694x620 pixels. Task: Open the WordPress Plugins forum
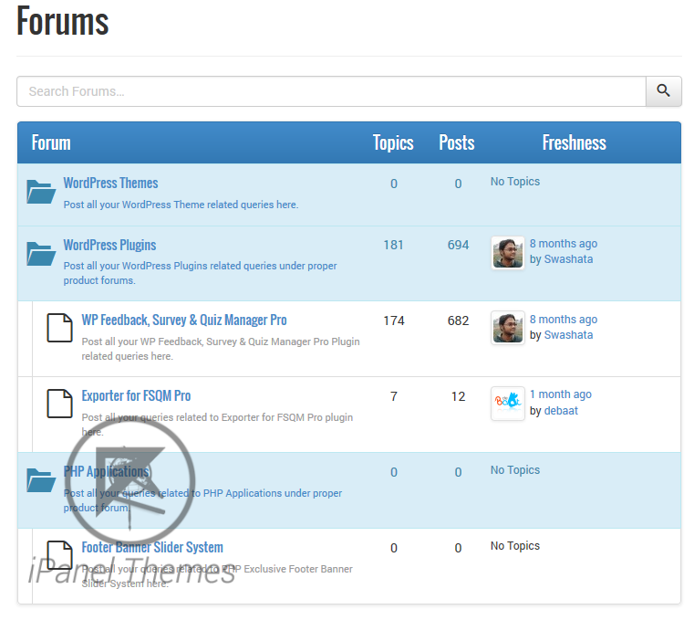click(x=109, y=245)
